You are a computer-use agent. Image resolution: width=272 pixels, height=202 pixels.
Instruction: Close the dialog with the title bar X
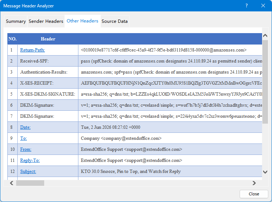[263, 6]
